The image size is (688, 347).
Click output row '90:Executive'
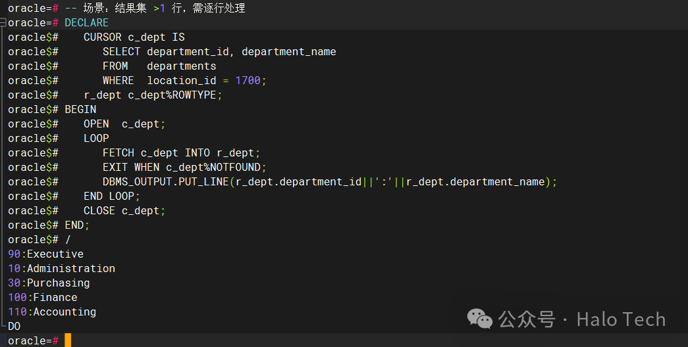(45, 254)
